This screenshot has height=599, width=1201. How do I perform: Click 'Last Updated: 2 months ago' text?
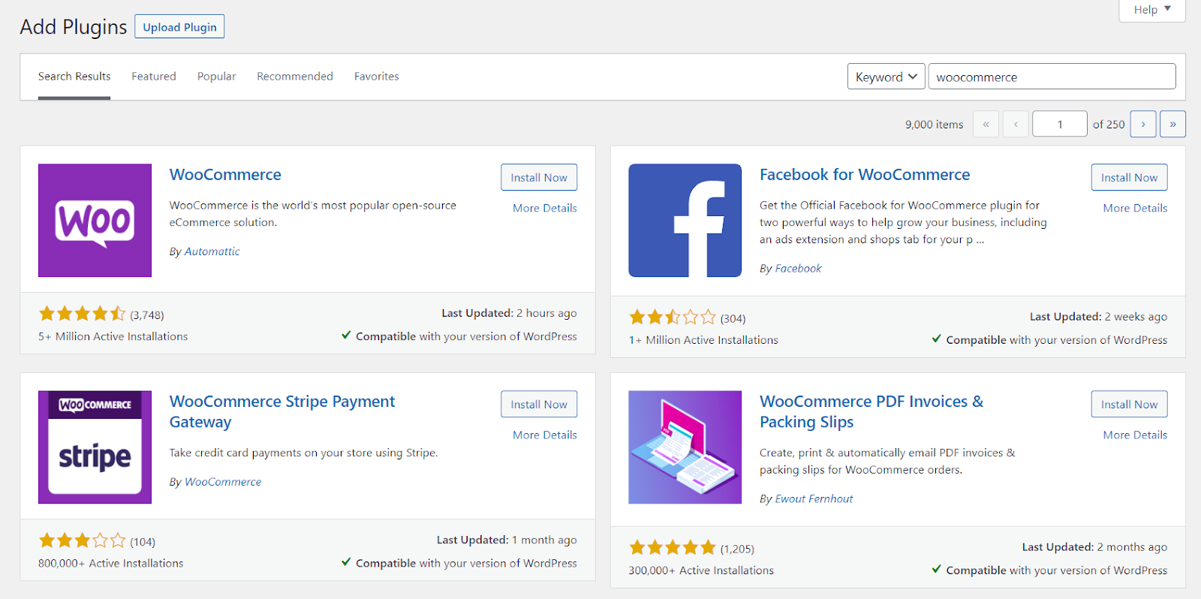(x=1094, y=547)
